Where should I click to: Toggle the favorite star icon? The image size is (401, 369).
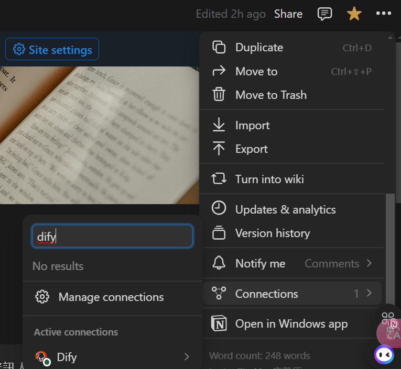(354, 14)
